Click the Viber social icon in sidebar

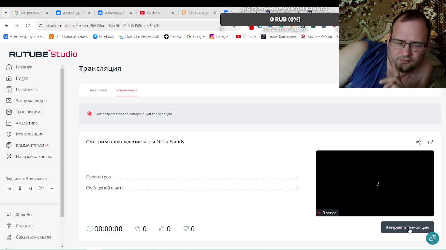click(41, 188)
